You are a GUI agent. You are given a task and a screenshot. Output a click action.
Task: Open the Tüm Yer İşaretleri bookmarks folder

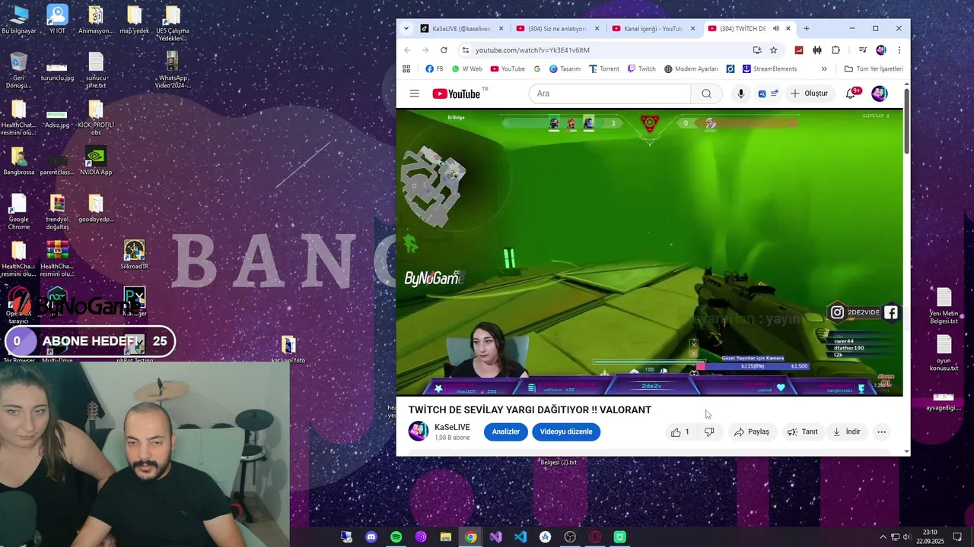tap(874, 68)
